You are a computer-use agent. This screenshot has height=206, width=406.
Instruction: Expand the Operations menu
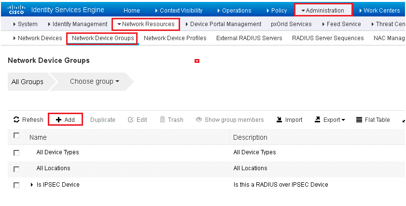[x=234, y=10]
